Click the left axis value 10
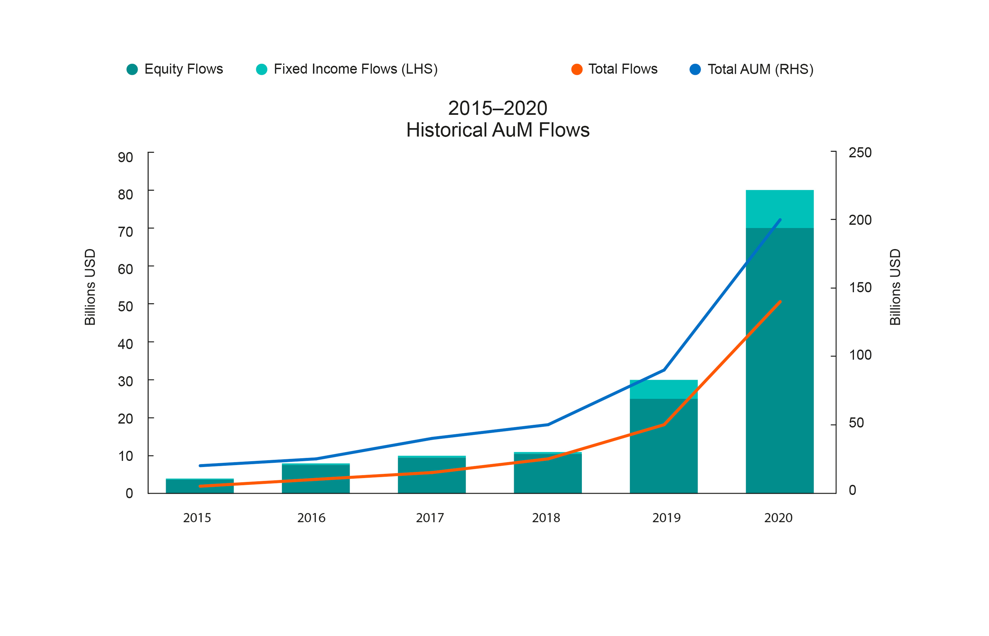The image size is (989, 636). pos(126,456)
